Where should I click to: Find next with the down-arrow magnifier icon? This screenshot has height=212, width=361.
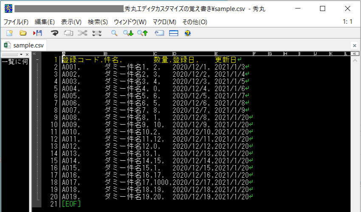(128, 33)
